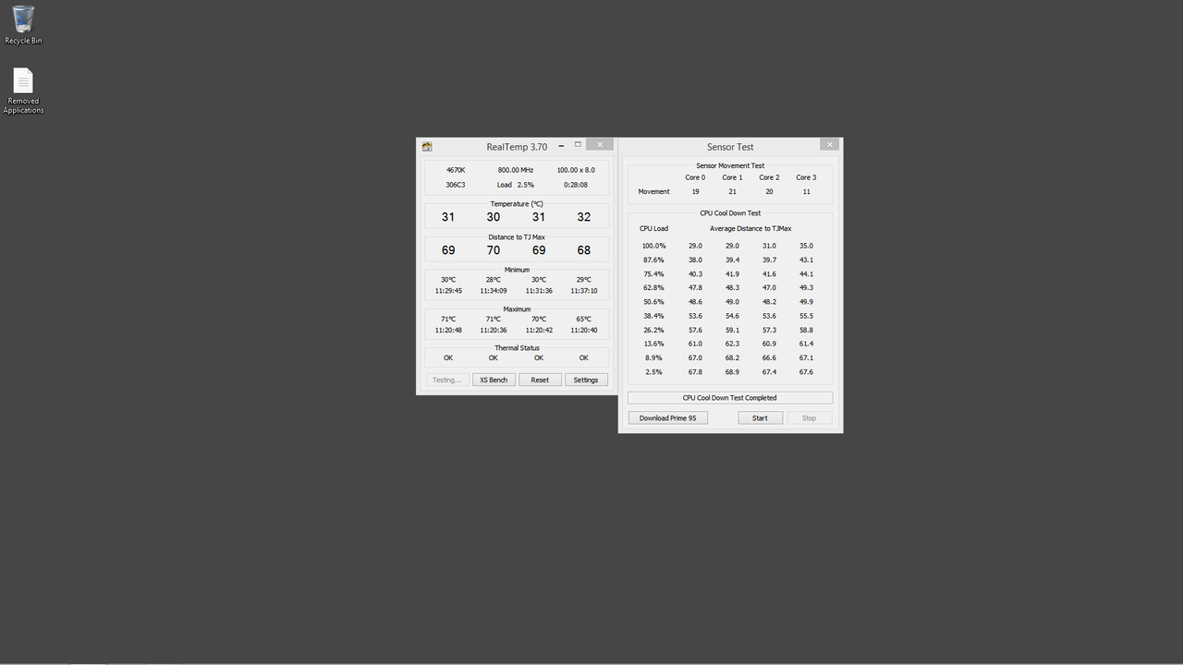This screenshot has width=1183, height=665.
Task: Start the sensor test
Action: tap(760, 418)
